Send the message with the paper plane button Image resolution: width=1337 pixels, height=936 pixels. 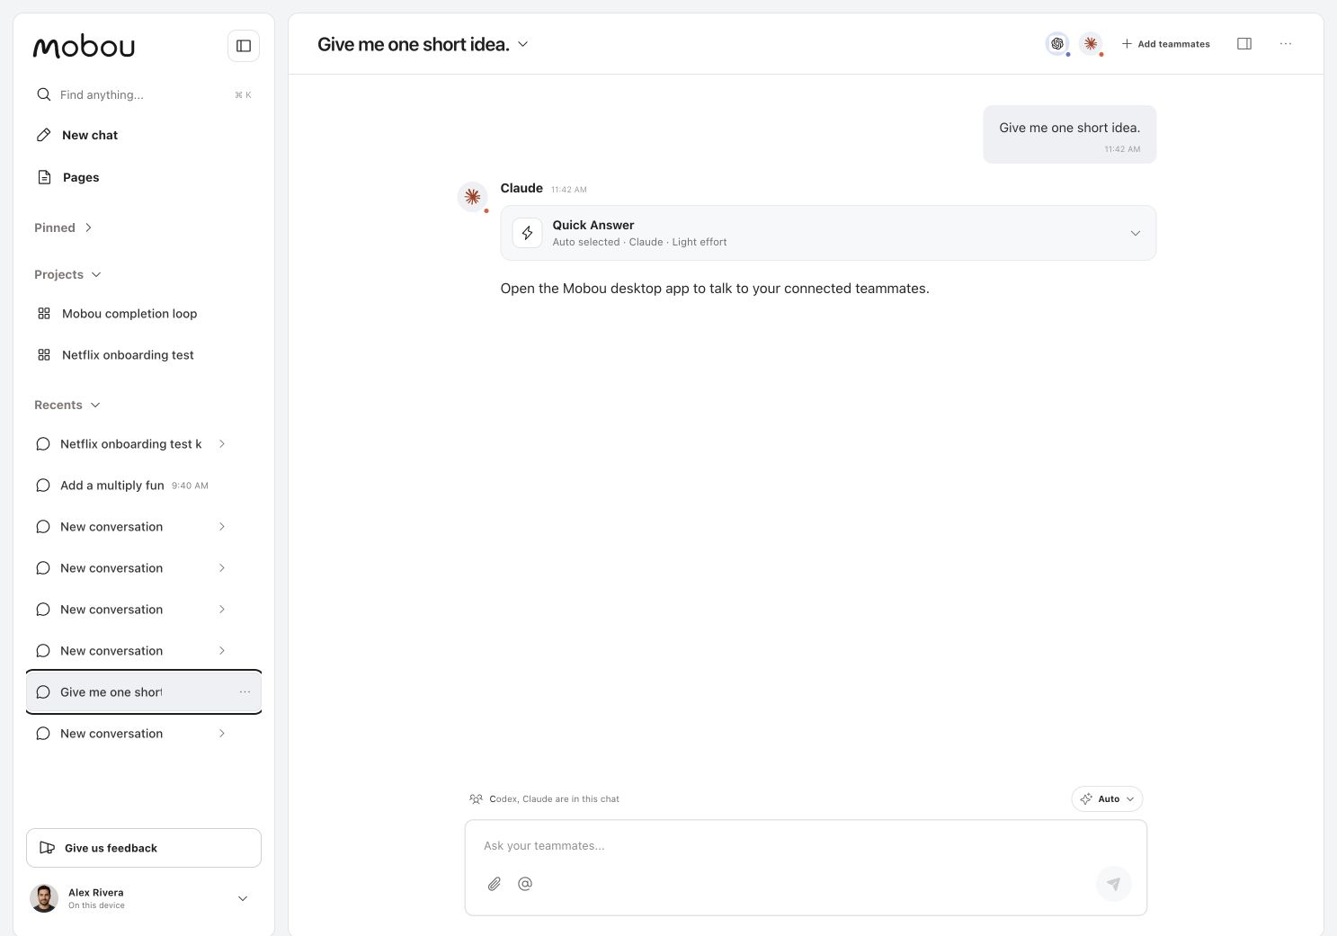(x=1113, y=884)
